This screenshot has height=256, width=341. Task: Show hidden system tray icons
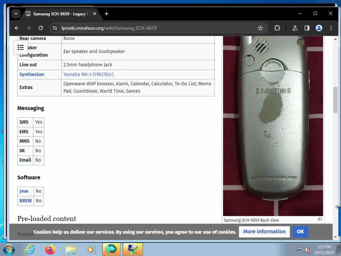tap(291, 250)
